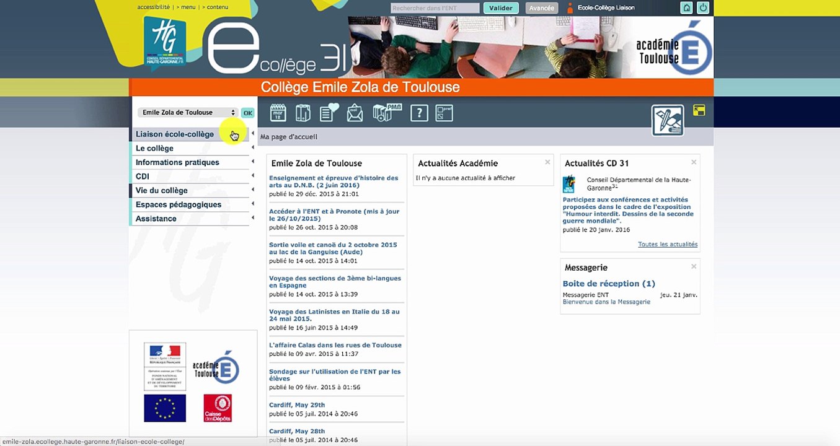The width and height of the screenshot is (840, 446).
Task: Click the Collège Emile Zola de Toulouse title
Action: (360, 87)
